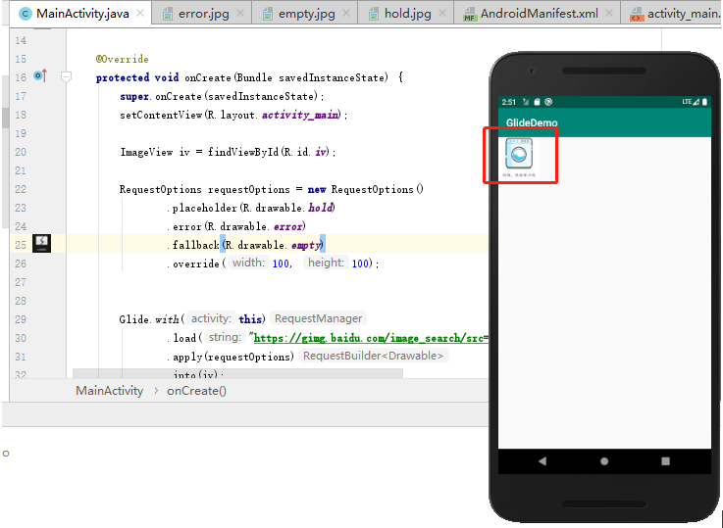Click the MainActivity breadcrumb
This screenshot has width=723, height=528.
[109, 390]
